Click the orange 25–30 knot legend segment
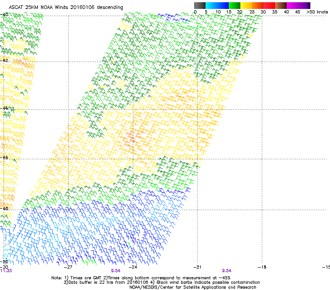The height and width of the screenshot is (290, 330). pos(258,5)
